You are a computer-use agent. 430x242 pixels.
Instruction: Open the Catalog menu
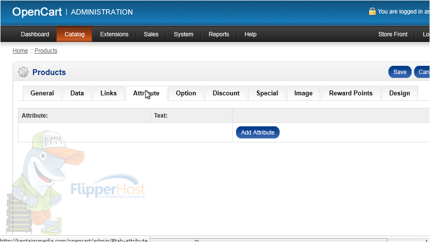point(74,34)
